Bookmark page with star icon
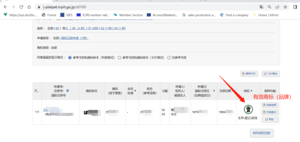The image size is (300, 142). click(285, 7)
